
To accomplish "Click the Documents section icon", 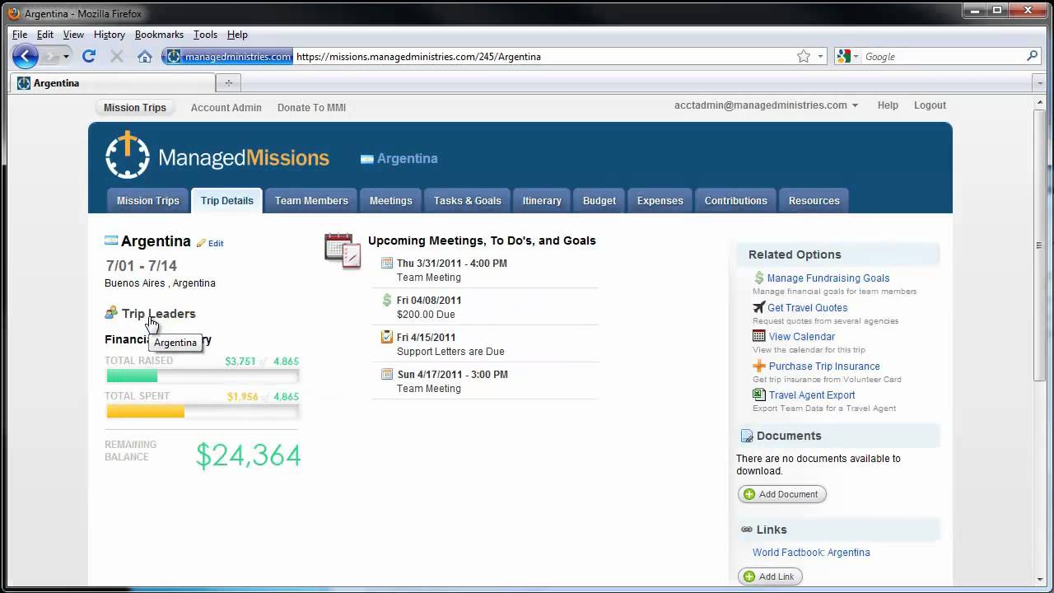I will 747,436.
